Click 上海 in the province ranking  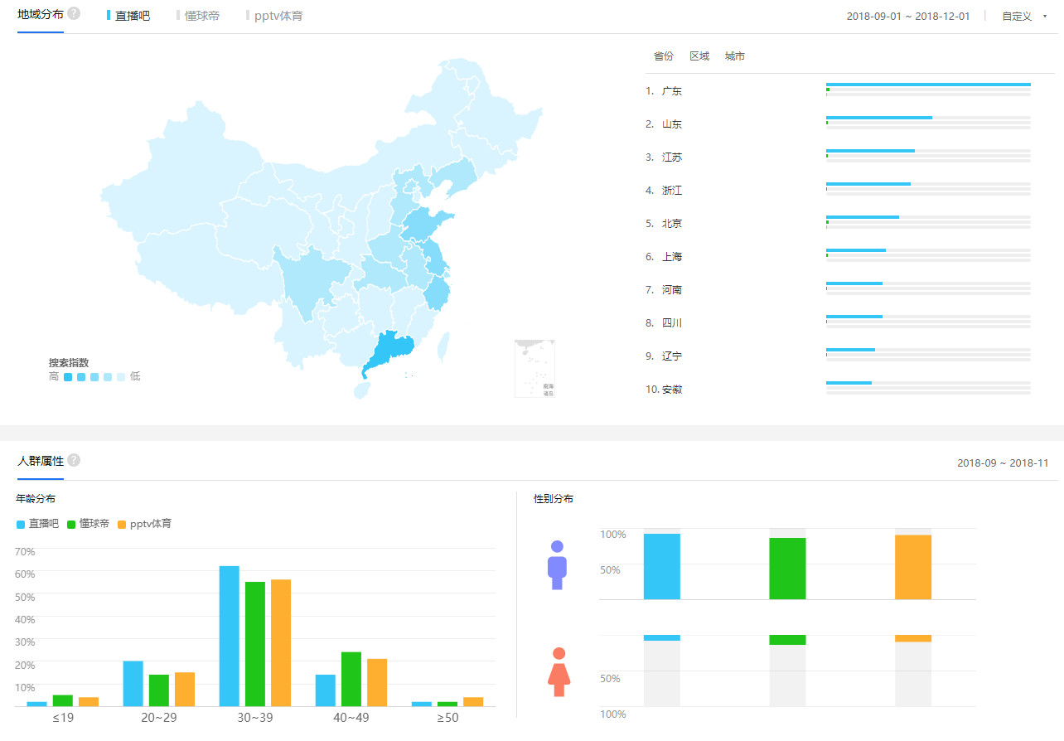[x=672, y=257]
